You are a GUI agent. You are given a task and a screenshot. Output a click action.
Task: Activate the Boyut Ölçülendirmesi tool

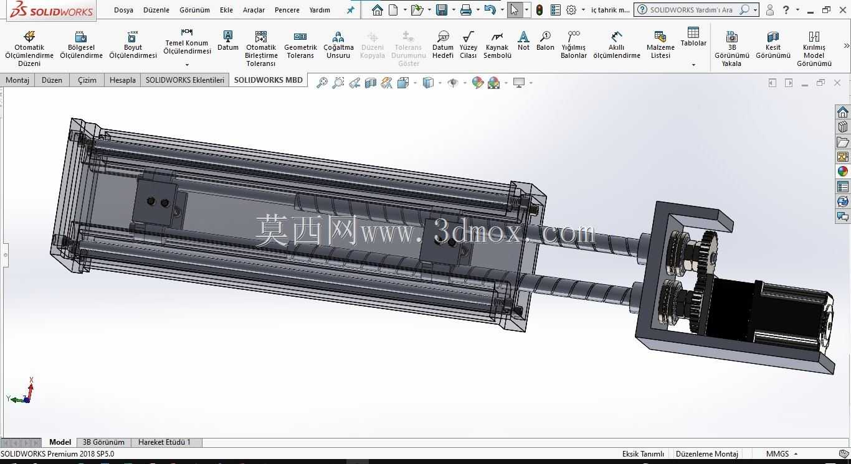pos(133,45)
